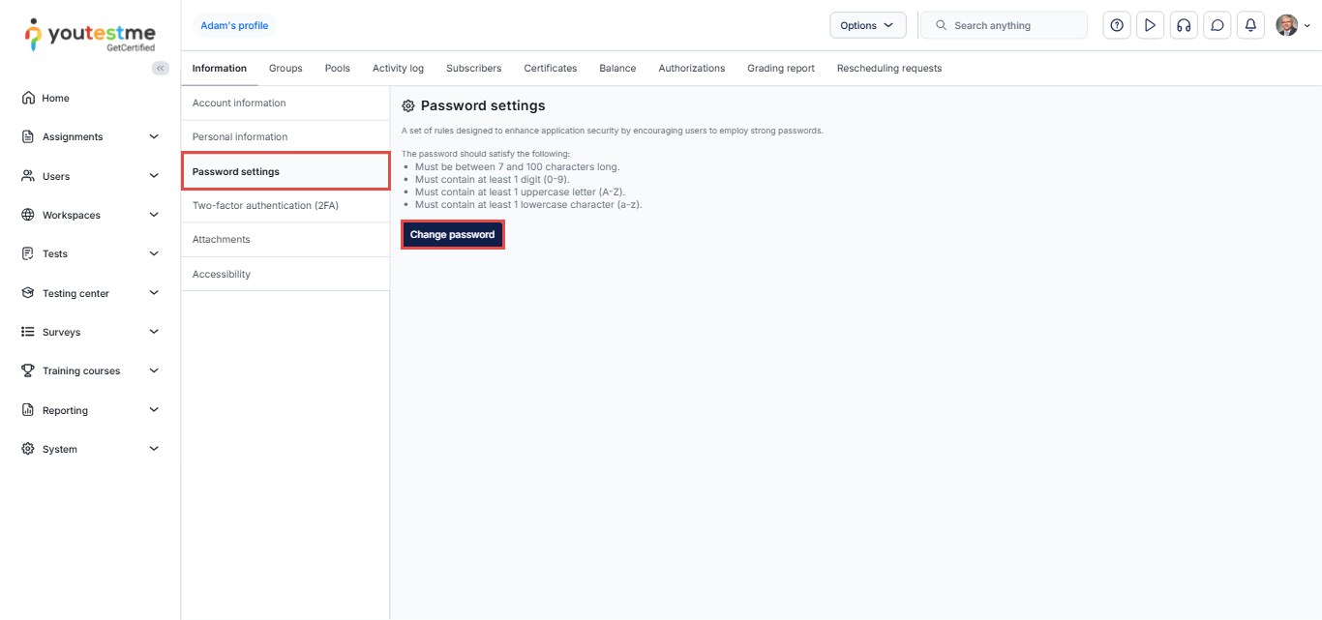Open the Activity log tab

398,68
